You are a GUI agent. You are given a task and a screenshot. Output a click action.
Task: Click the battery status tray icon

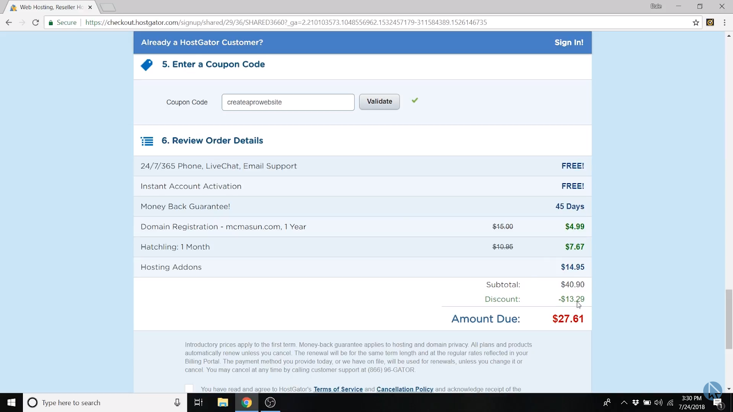[647, 402]
